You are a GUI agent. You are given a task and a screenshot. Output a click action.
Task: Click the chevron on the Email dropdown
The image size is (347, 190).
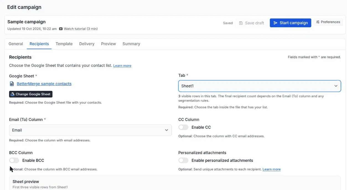pyautogui.click(x=167, y=130)
